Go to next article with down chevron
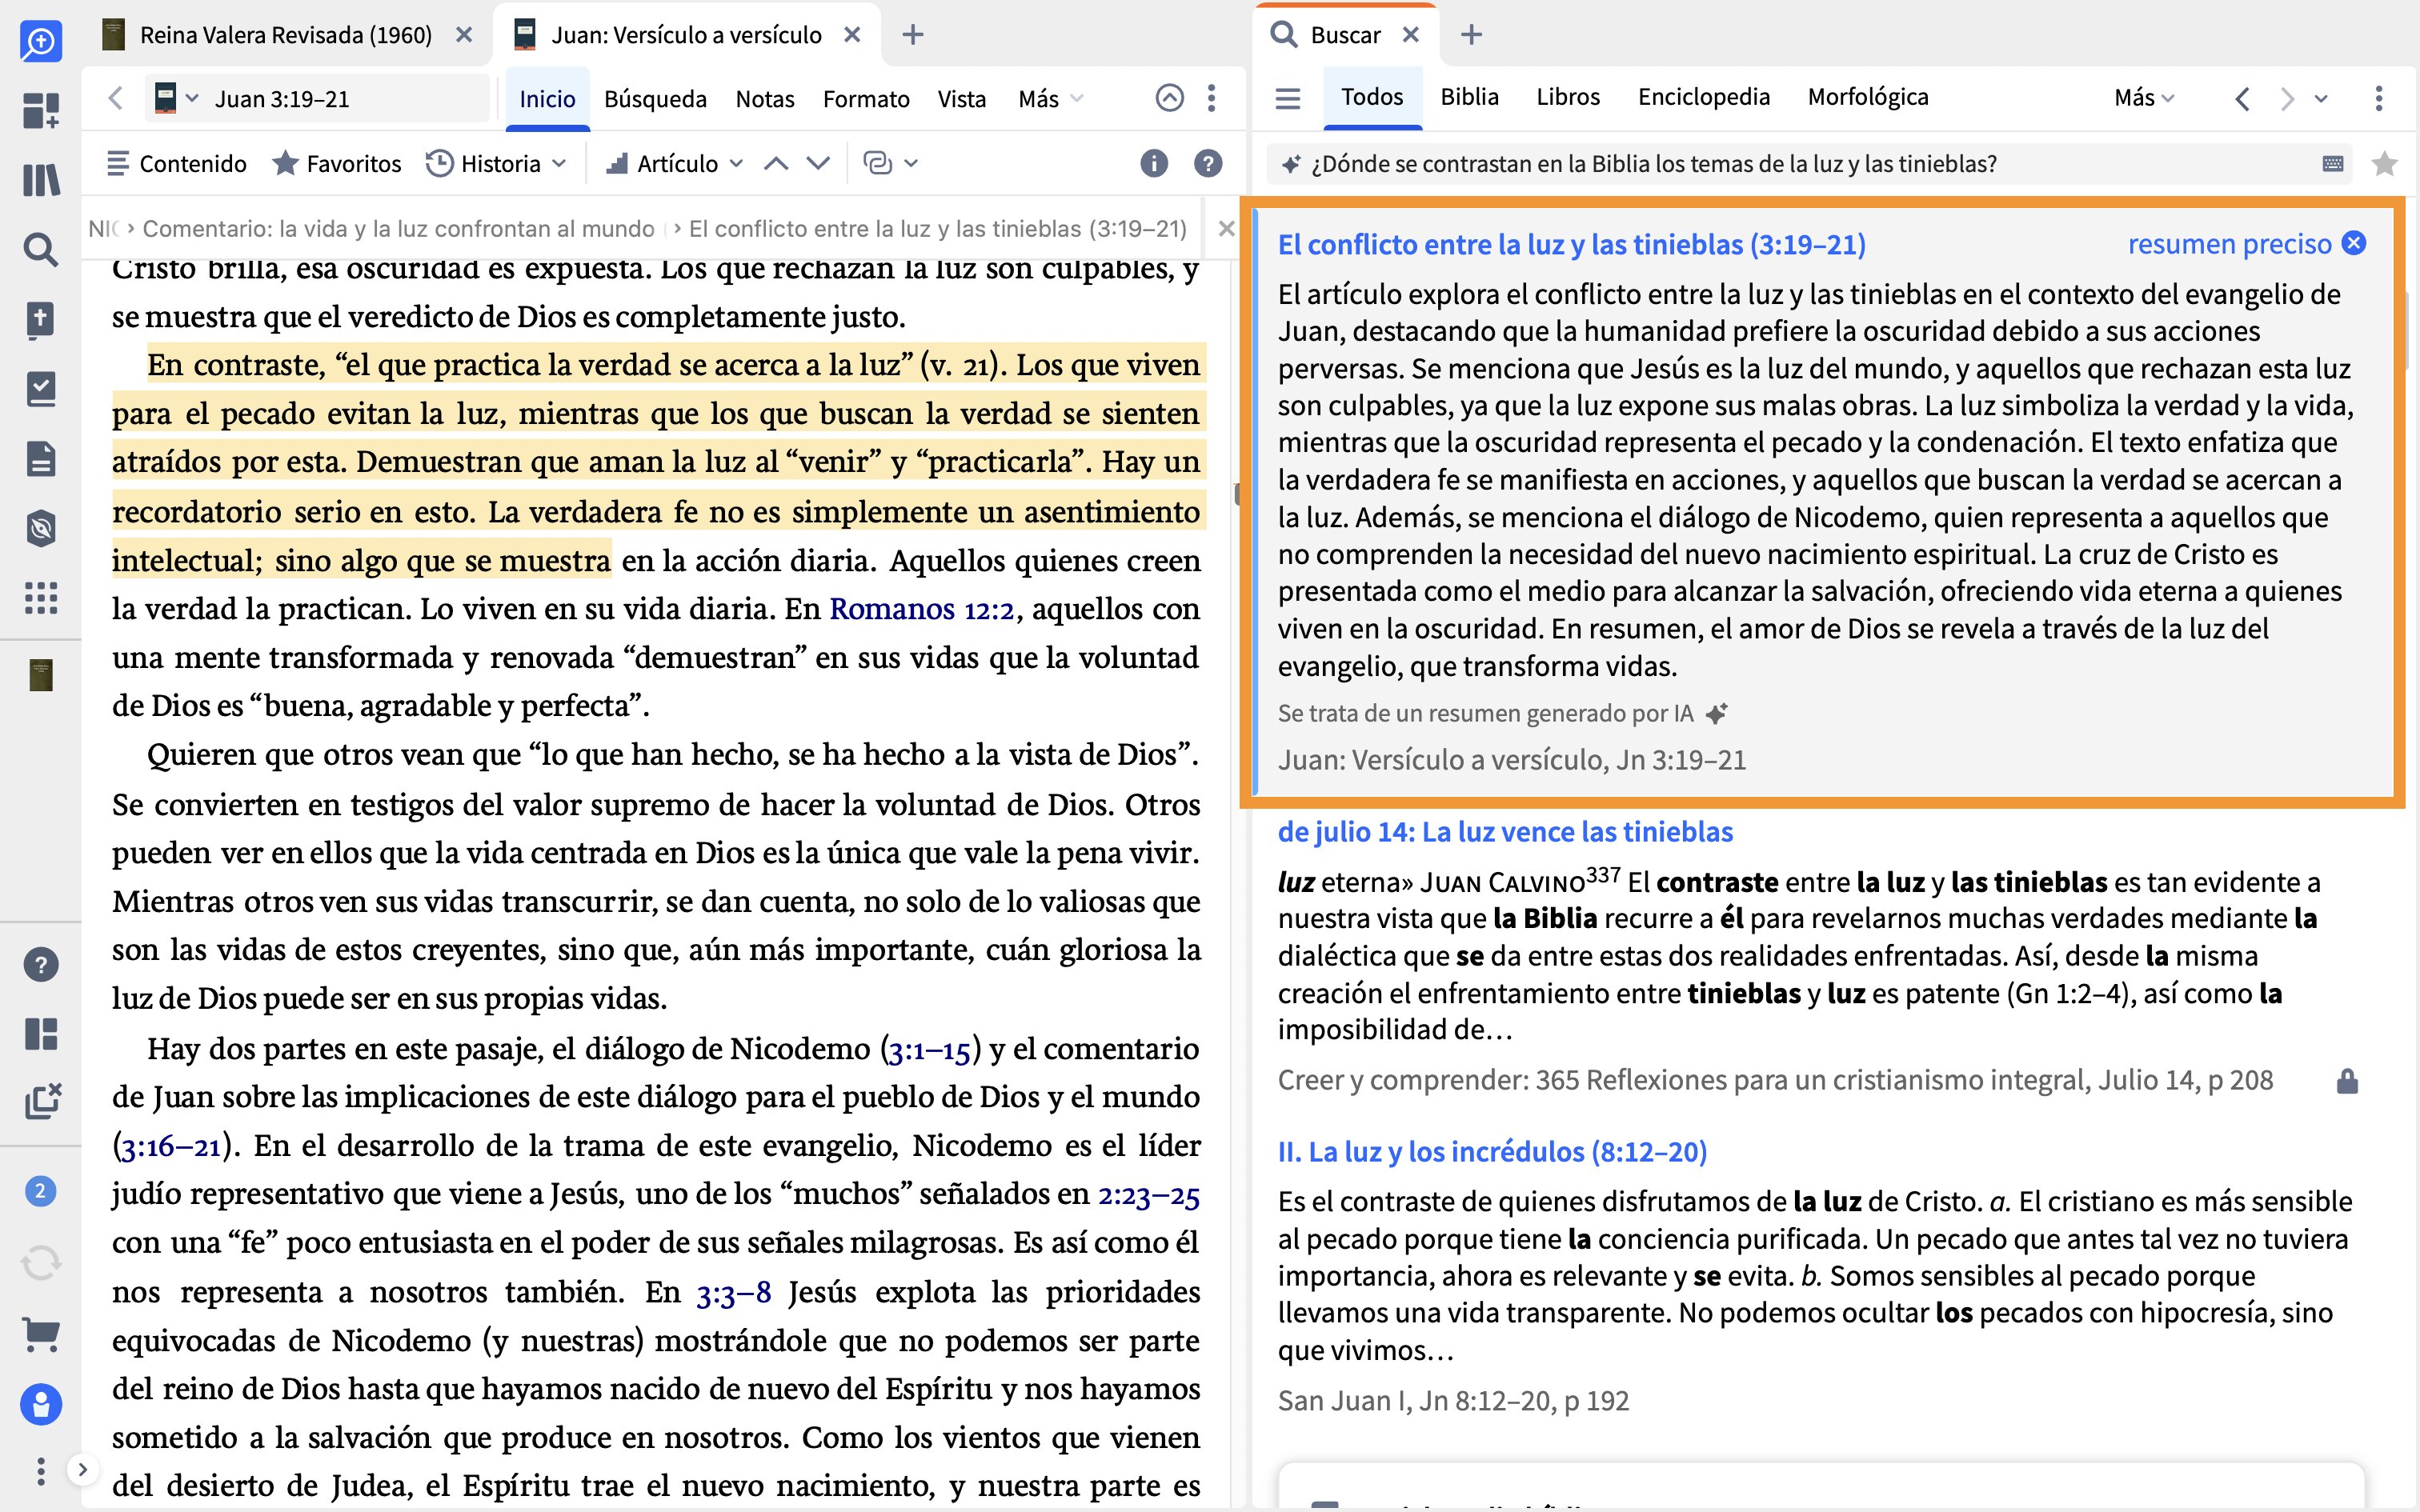The height and width of the screenshot is (1512, 2420). (x=819, y=163)
